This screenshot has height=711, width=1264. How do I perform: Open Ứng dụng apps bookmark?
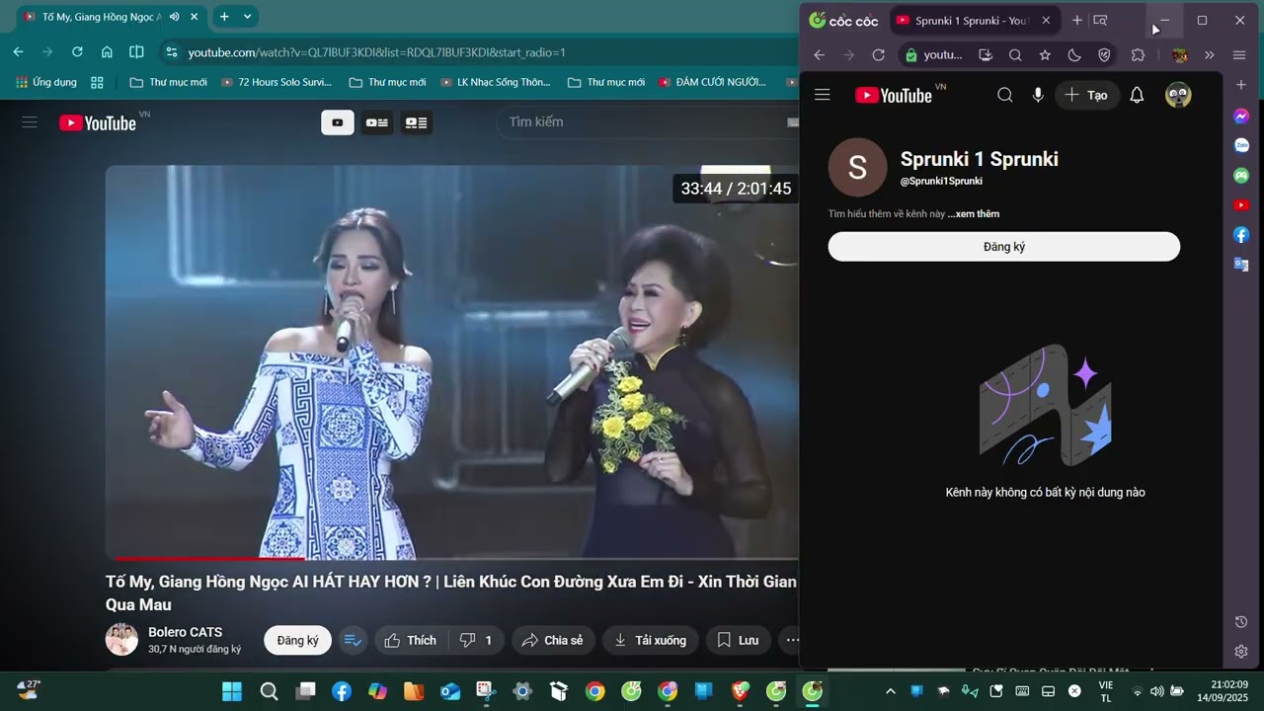tap(46, 82)
